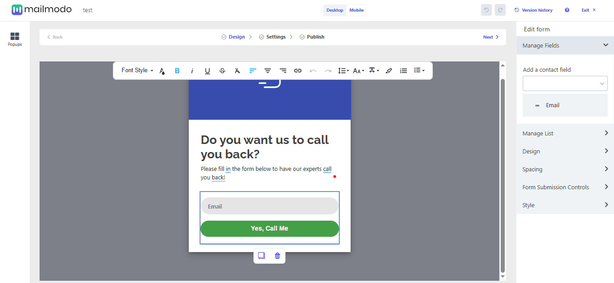The width and height of the screenshot is (614, 283).
Task: Click the Mailmodo logo
Action: pyautogui.click(x=42, y=9)
